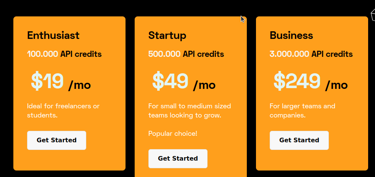The width and height of the screenshot is (375, 177).
Task: Click the $49 price amount
Action: [170, 81]
